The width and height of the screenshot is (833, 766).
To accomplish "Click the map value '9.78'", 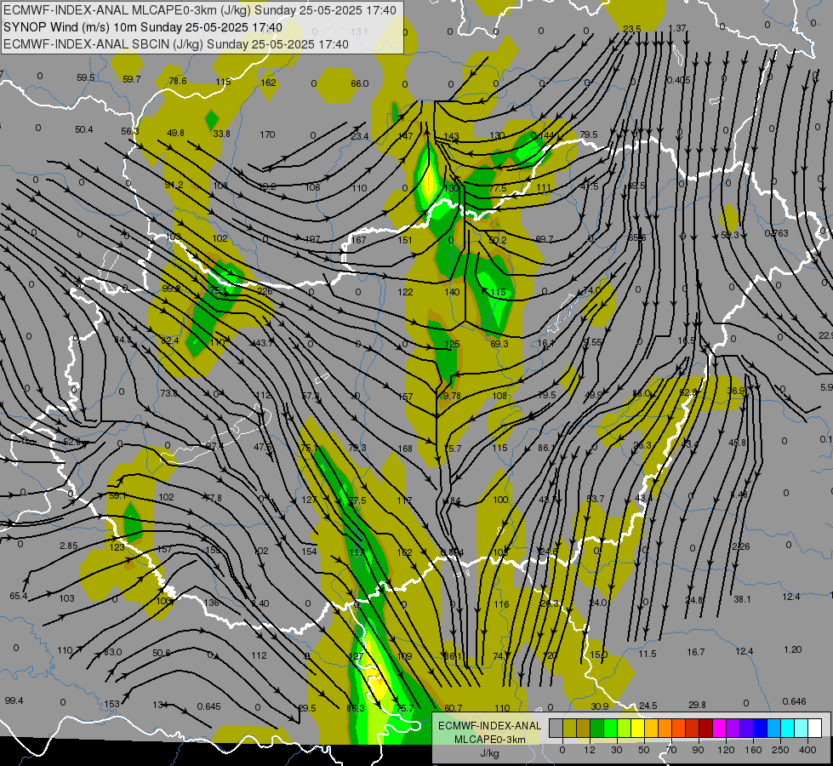I will point(452,396).
